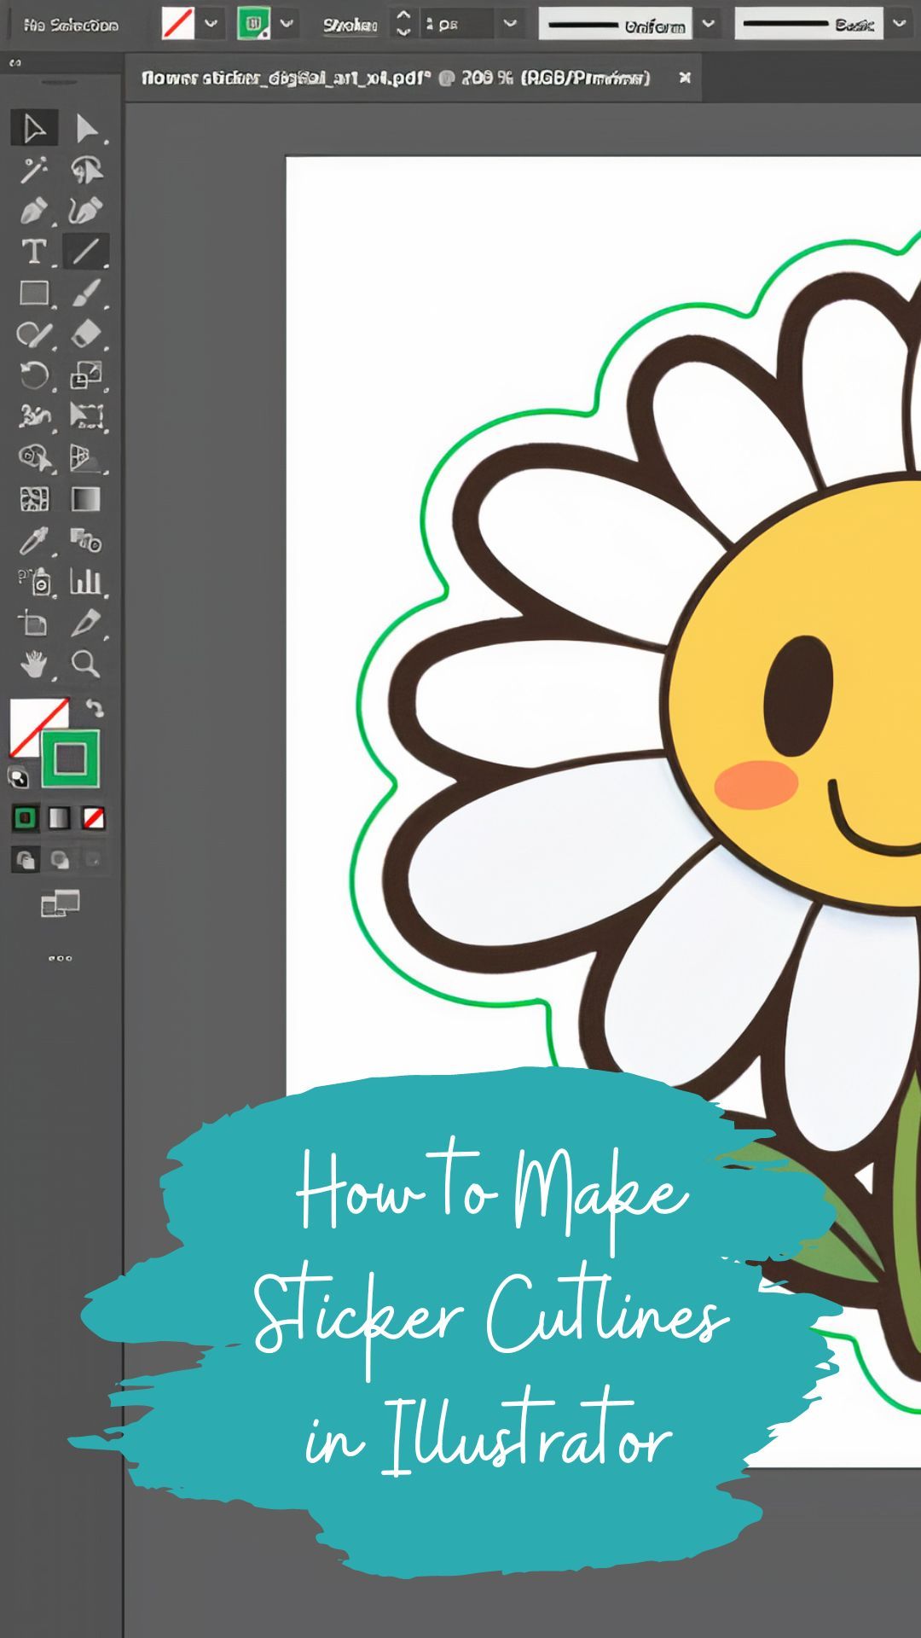Screen dimensions: 921x1638
Task: Enable Draw Behind mode
Action: click(x=59, y=859)
